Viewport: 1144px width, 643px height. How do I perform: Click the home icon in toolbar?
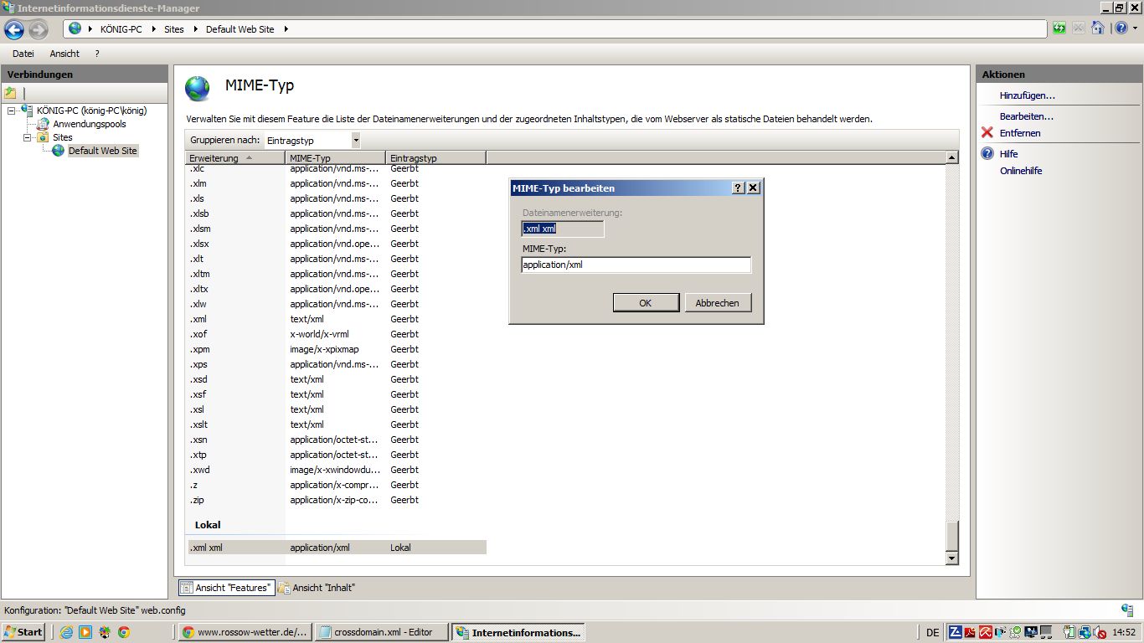1098,28
